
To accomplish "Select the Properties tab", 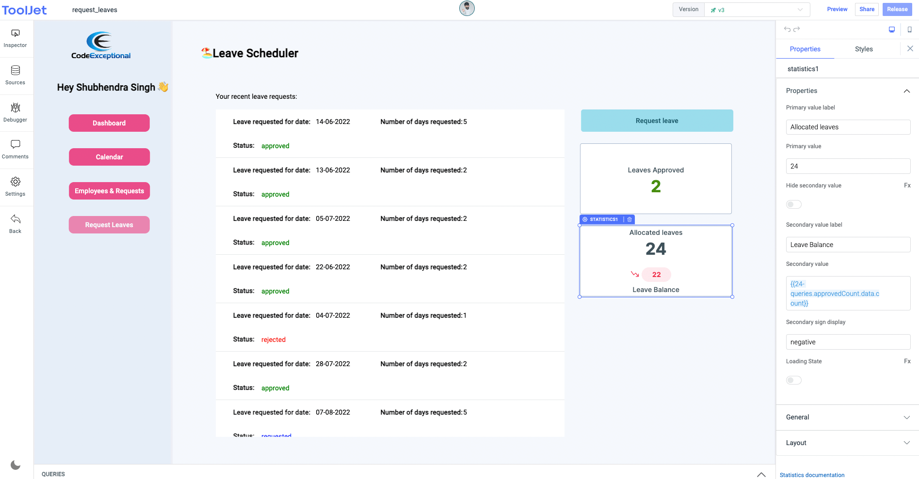I will tap(805, 49).
